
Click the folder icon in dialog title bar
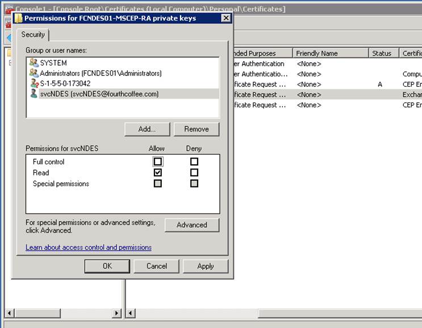tap(18, 18)
